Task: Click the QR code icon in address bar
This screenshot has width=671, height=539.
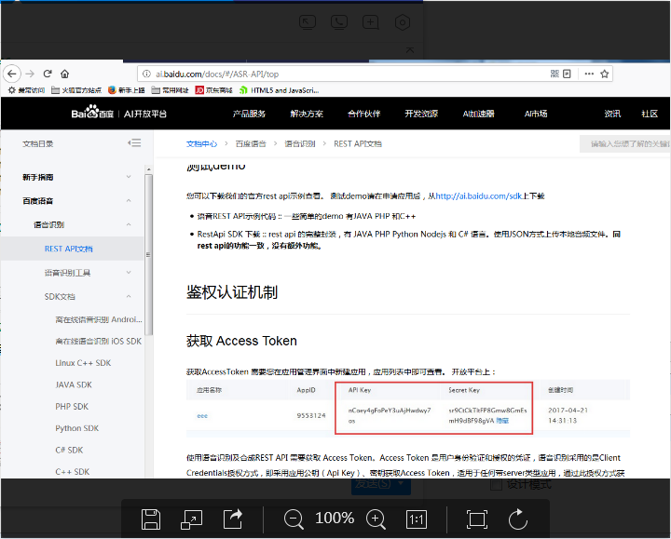Action: 555,74
